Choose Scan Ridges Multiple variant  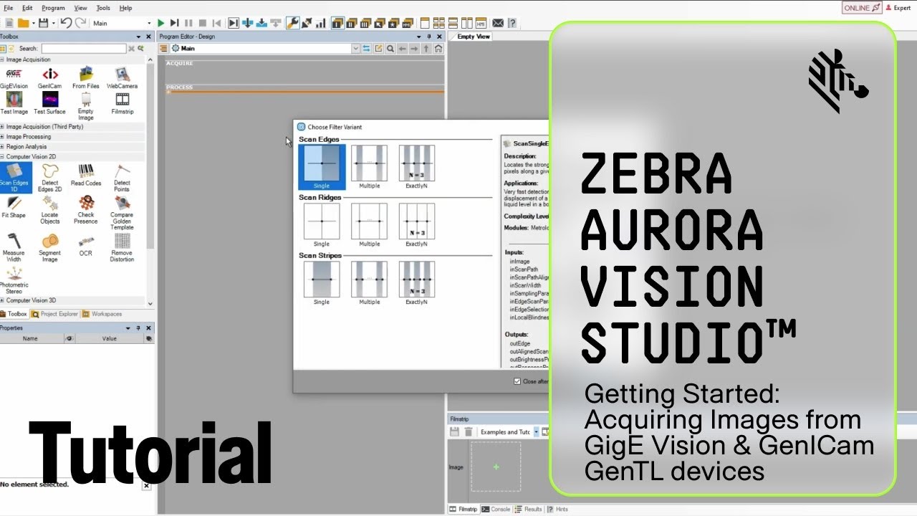pos(369,225)
